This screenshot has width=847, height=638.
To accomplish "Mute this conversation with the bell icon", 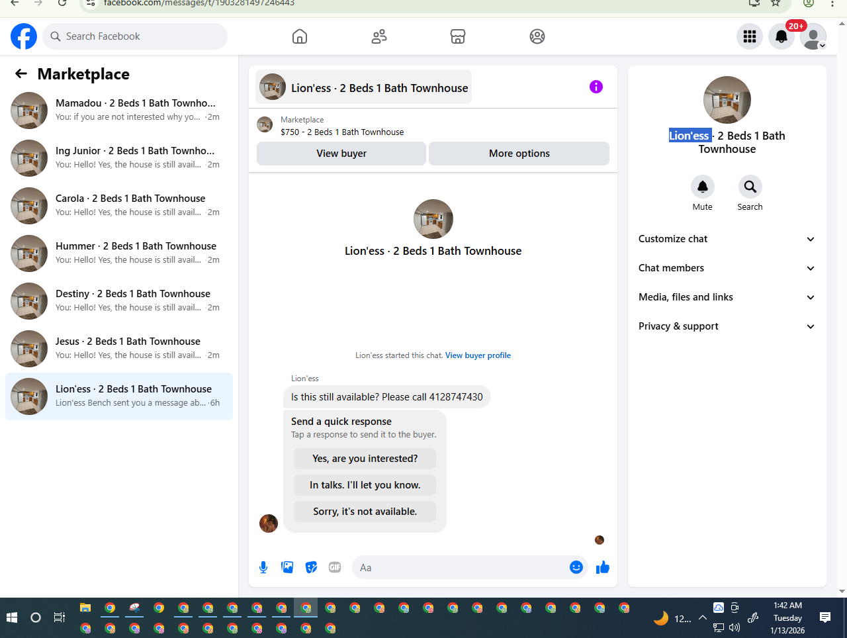I will point(703,187).
